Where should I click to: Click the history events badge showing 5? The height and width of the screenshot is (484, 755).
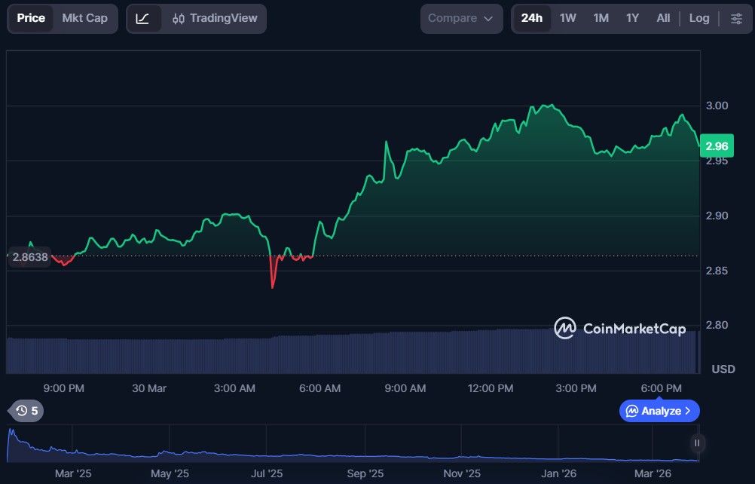(x=26, y=411)
